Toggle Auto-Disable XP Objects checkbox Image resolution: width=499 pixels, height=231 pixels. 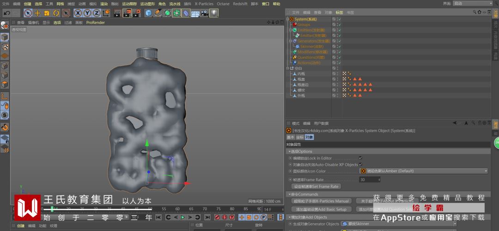pos(360,164)
